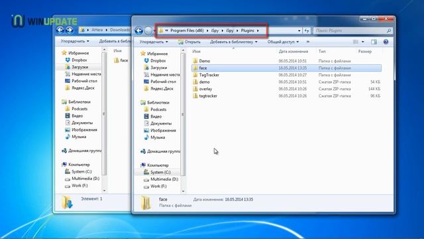Sort by Дата изменения column header
The width and height of the screenshot is (424, 239).
pos(293,51)
